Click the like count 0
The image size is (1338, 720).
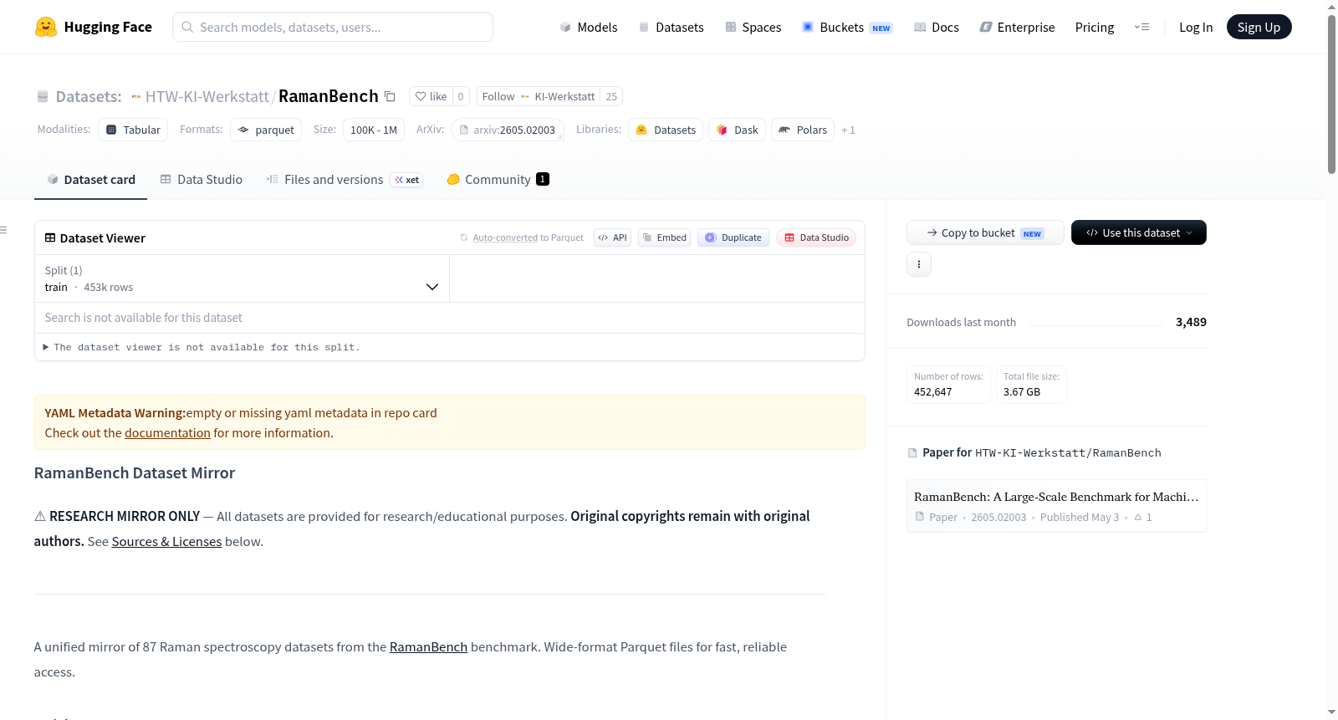pyautogui.click(x=461, y=96)
